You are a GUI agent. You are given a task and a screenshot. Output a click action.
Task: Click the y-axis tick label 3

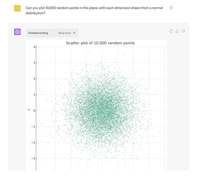(x=35, y=63)
